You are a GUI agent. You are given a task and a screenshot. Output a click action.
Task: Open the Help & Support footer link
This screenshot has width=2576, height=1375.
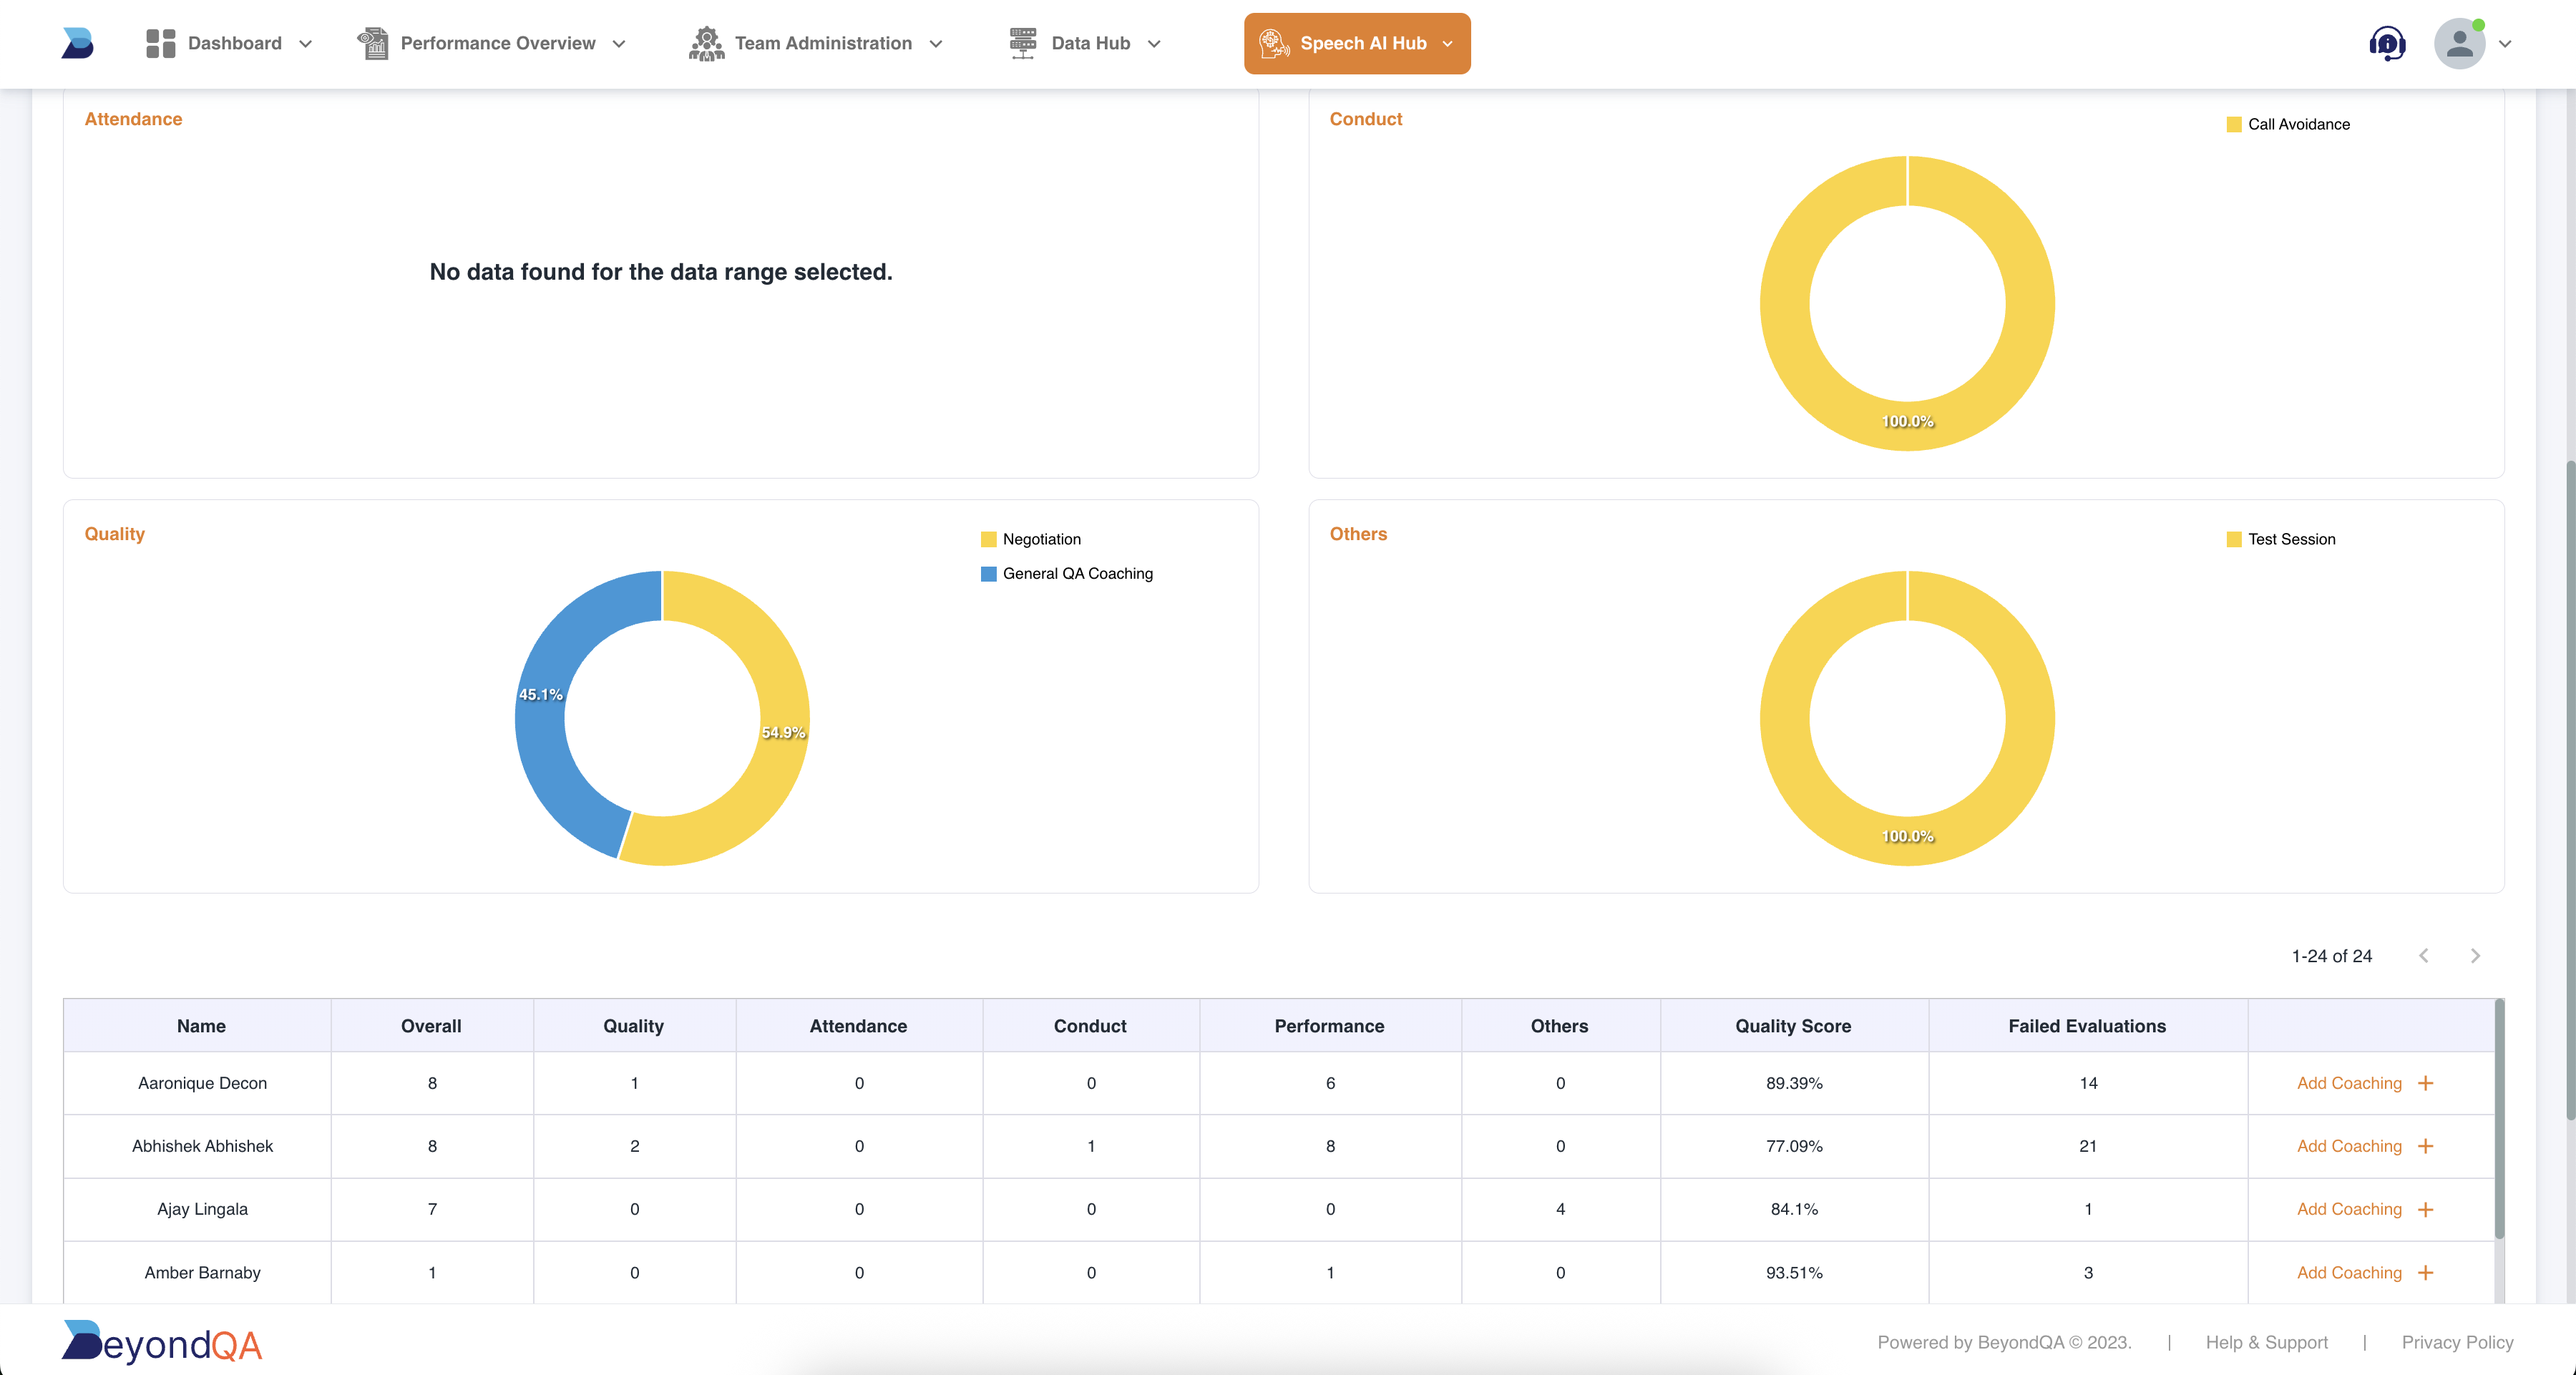pos(2266,1342)
